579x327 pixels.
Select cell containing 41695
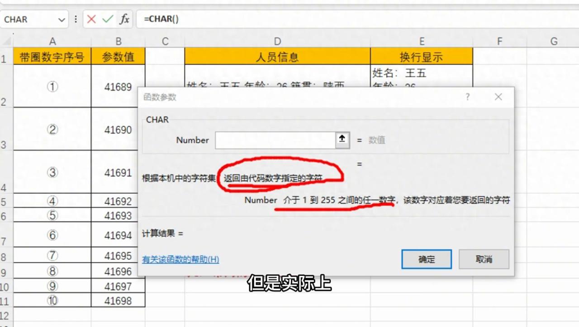click(x=119, y=256)
